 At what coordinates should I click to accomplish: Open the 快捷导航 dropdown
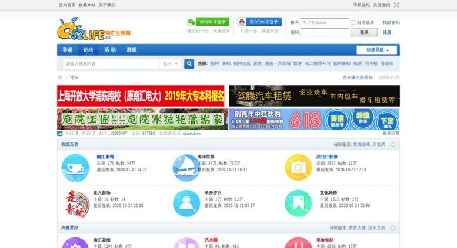coord(376,50)
